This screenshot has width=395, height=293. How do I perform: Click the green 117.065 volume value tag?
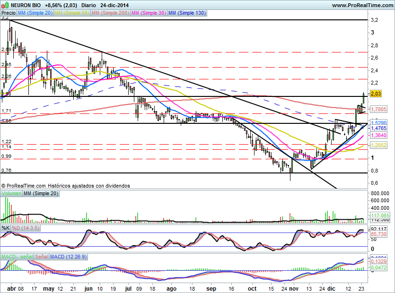(378, 215)
